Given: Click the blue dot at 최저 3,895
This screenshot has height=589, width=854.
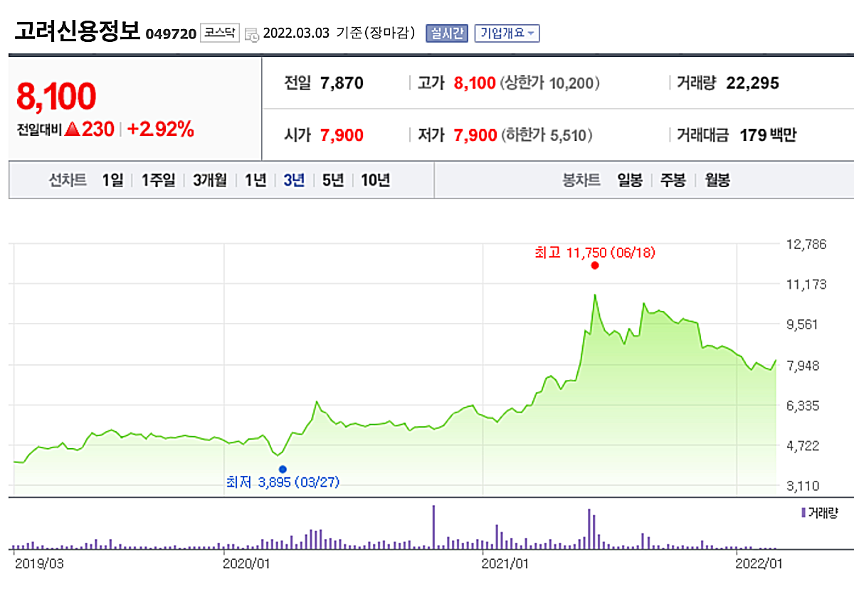Looking at the screenshot, I should pyautogui.click(x=283, y=469).
